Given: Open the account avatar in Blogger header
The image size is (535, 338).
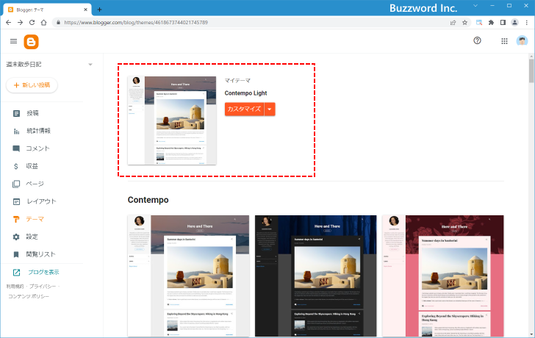Looking at the screenshot, I should coord(522,41).
